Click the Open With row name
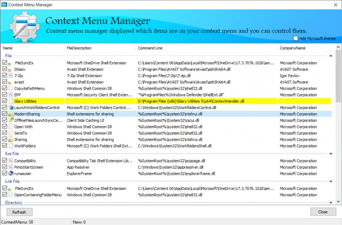The image size is (342, 225). pos(23,127)
